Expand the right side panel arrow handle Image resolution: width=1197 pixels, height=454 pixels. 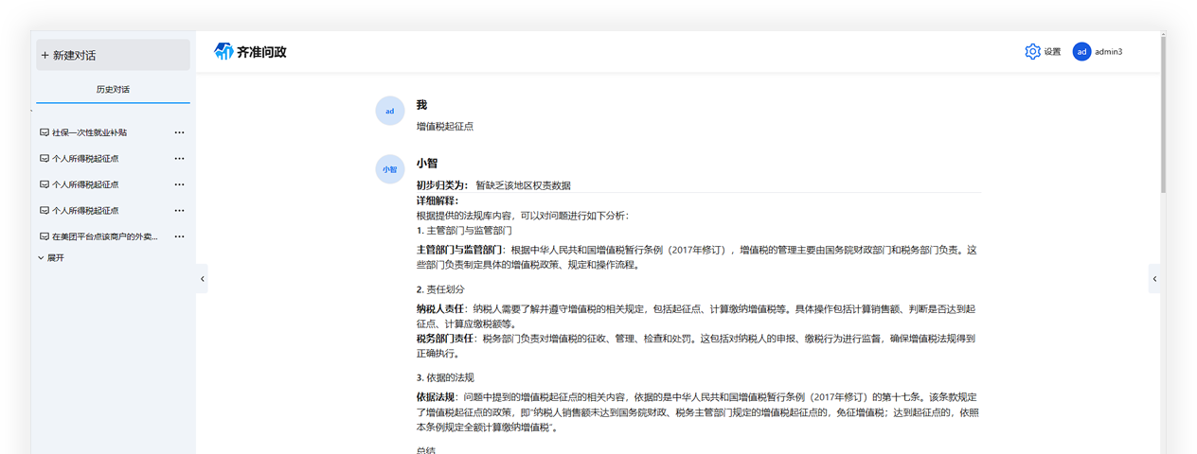coord(1153,279)
